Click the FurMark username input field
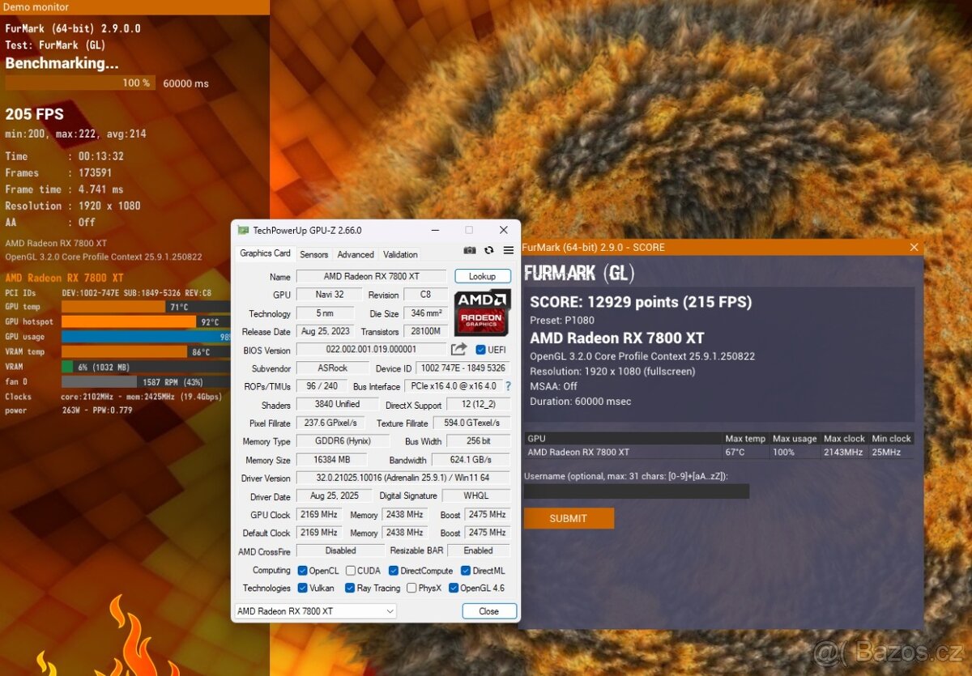This screenshot has width=972, height=676. [x=636, y=491]
